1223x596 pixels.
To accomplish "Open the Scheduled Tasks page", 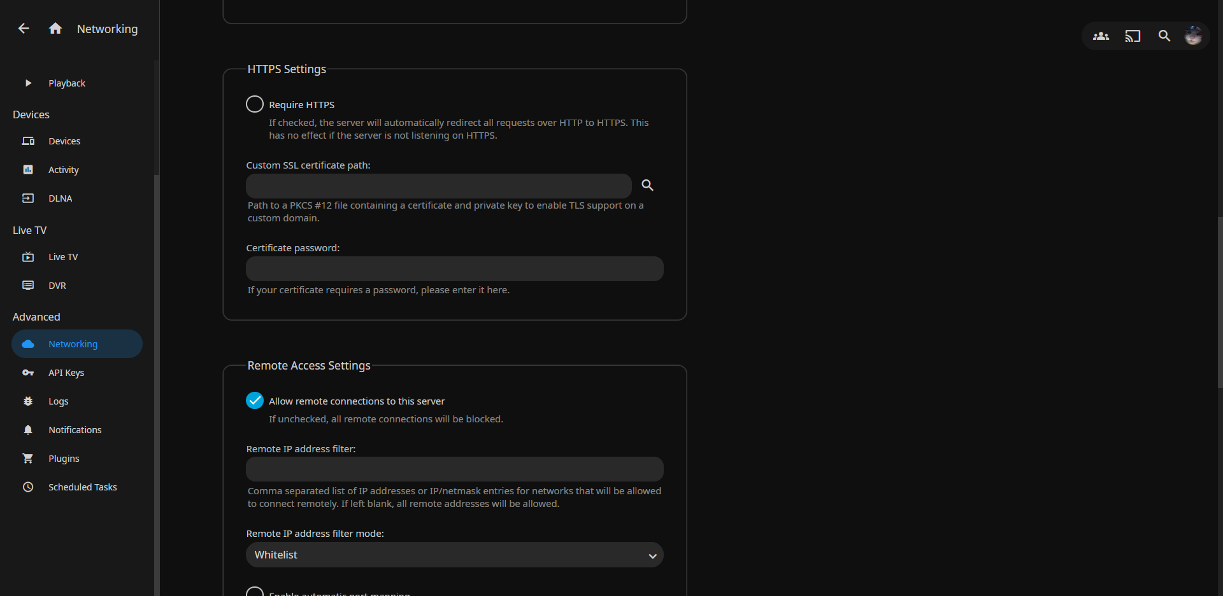I will pos(82,487).
